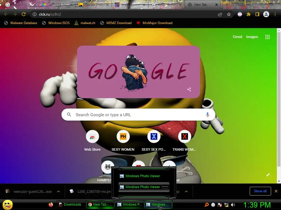
Task: Click the 1:39 PM taskbar clock
Action: (257, 205)
